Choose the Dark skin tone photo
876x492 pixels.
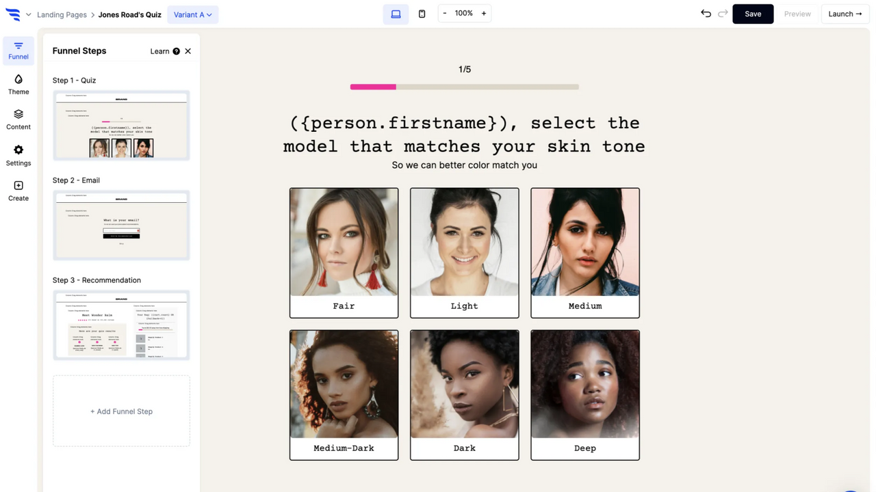464,384
